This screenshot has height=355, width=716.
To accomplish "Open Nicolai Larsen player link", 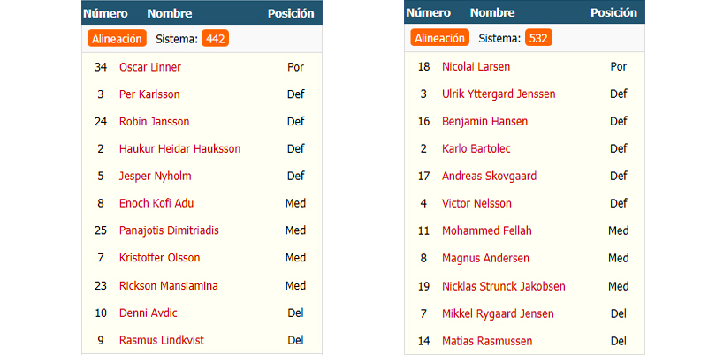I will (x=476, y=66).
